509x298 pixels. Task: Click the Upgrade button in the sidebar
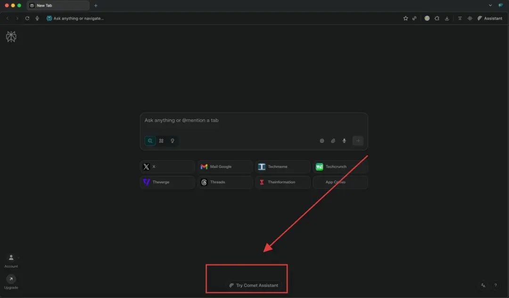(x=11, y=282)
